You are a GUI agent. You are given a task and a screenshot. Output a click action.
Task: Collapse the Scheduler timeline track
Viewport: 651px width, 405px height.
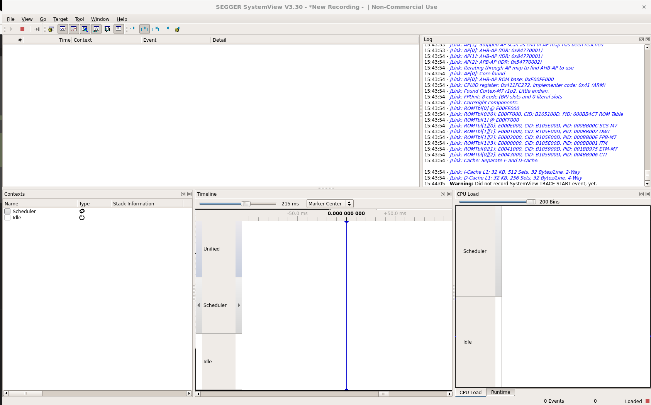pyautogui.click(x=198, y=305)
